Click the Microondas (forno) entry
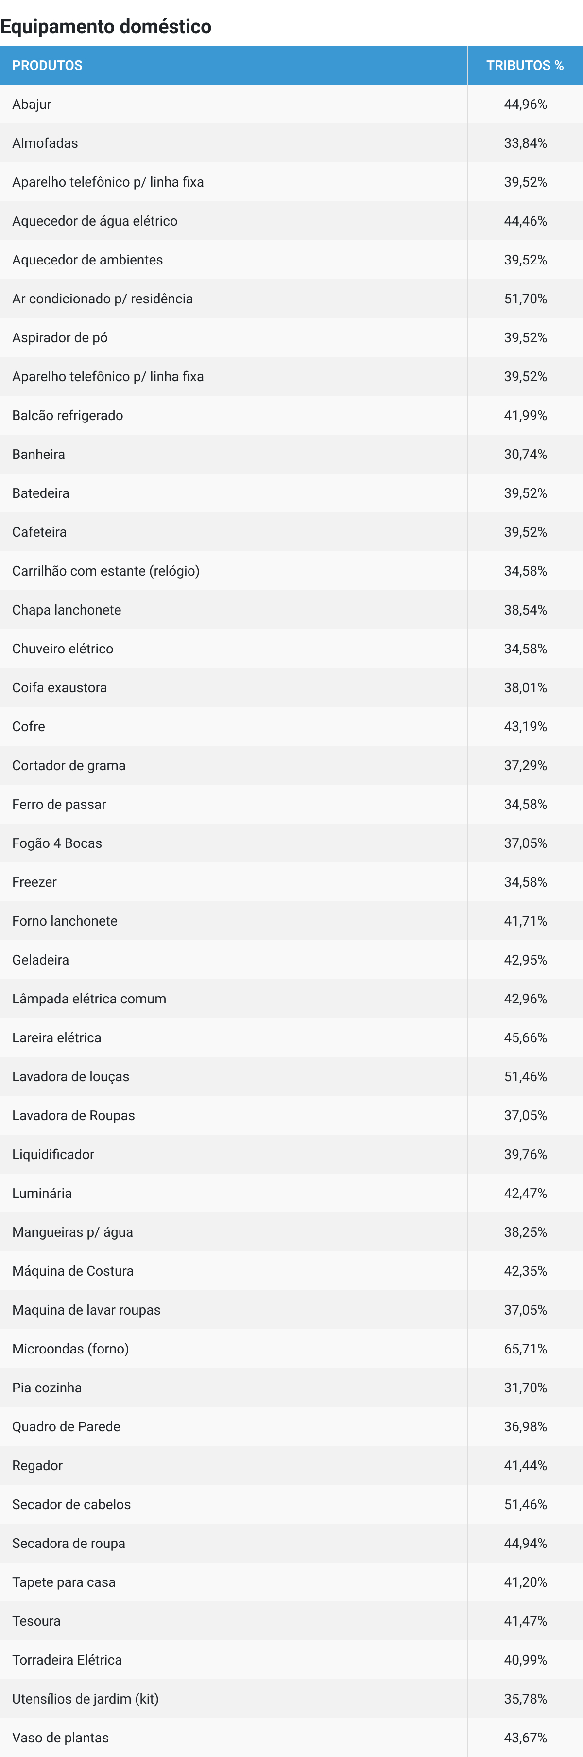Screen dimensions: 583x1757 pyautogui.click(x=70, y=1349)
